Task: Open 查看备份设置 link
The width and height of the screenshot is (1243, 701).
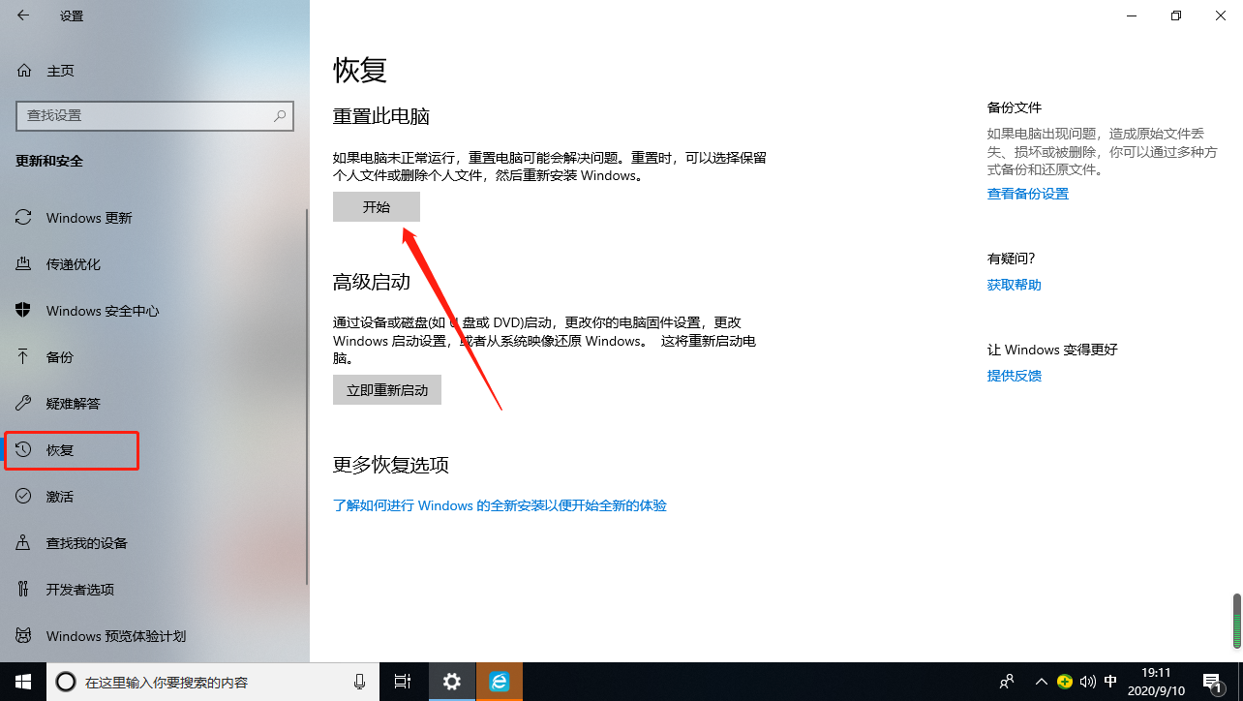Action: coord(1028,193)
